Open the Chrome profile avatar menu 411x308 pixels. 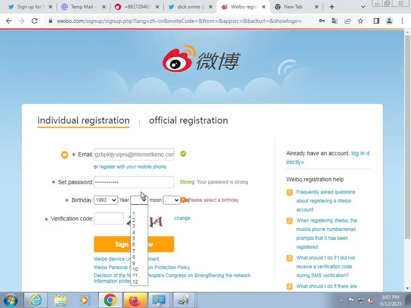pos(389,21)
